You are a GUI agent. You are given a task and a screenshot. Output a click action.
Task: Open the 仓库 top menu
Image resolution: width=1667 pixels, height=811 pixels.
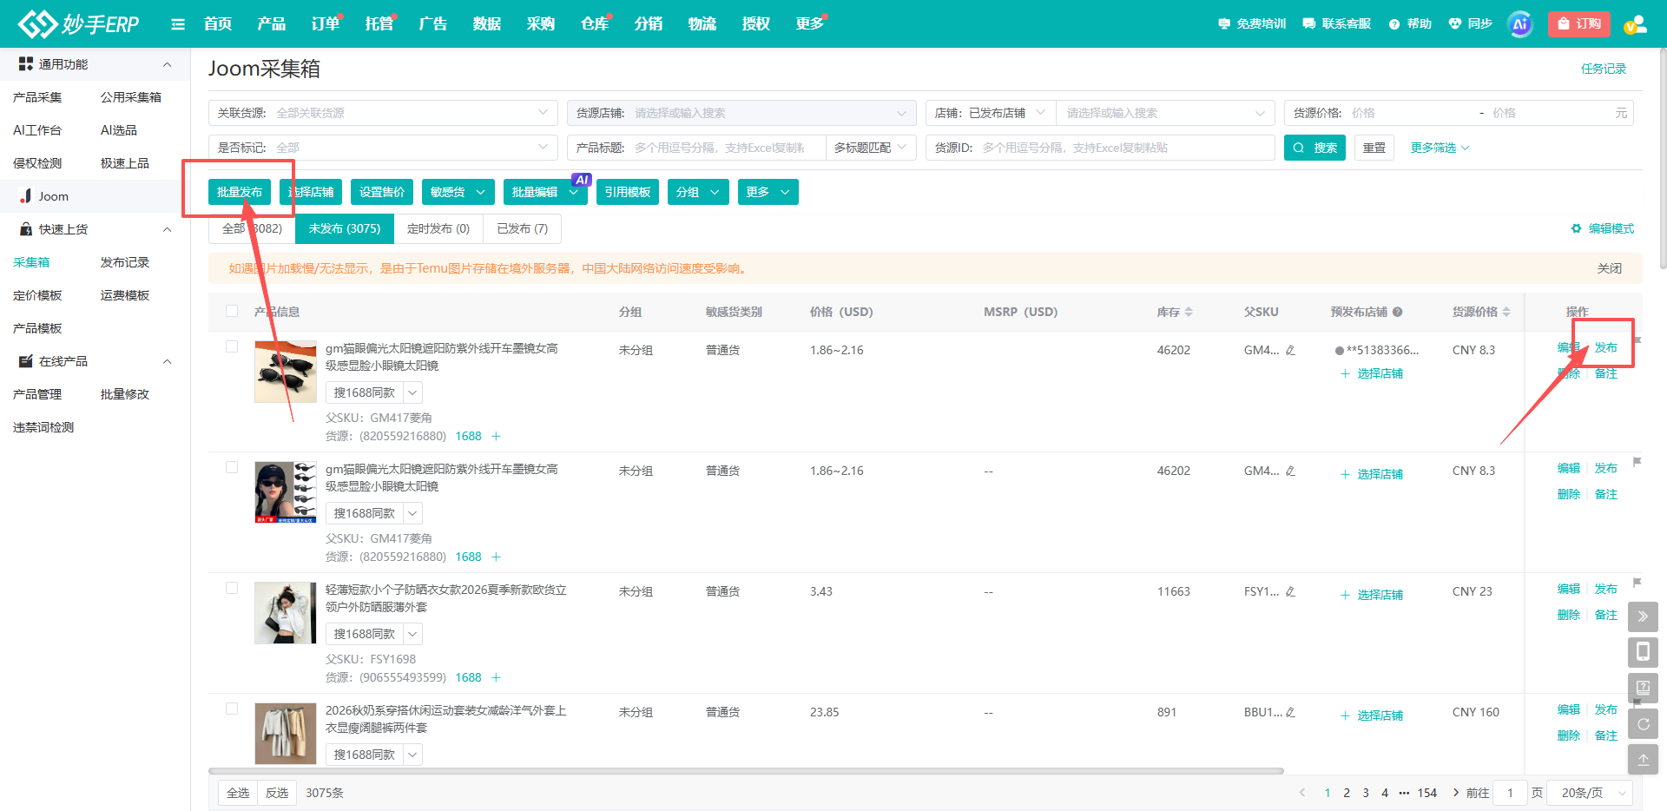595,23
